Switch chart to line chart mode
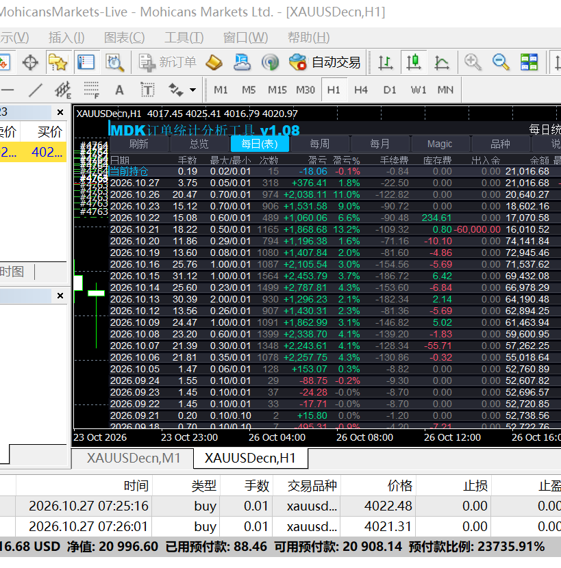Image resolution: width=561 pixels, height=568 pixels. 442,63
